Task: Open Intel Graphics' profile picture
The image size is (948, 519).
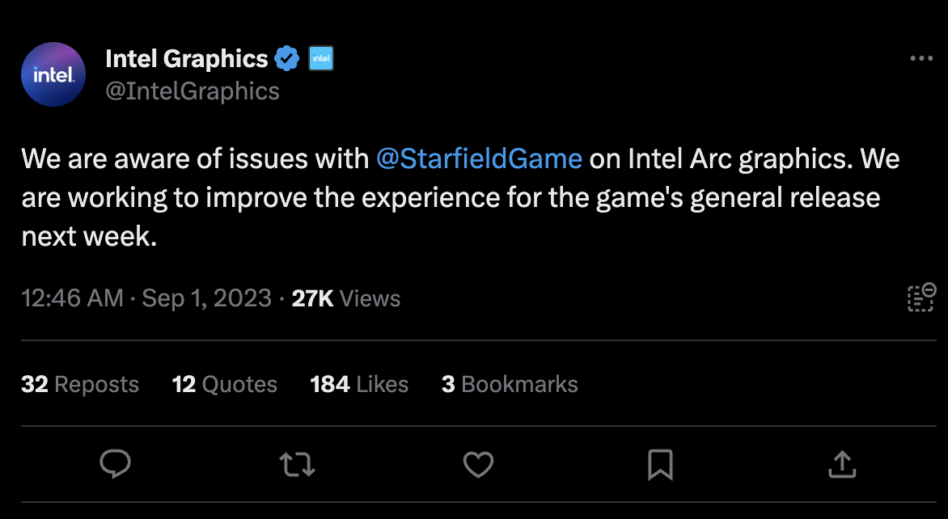Action: (53, 74)
